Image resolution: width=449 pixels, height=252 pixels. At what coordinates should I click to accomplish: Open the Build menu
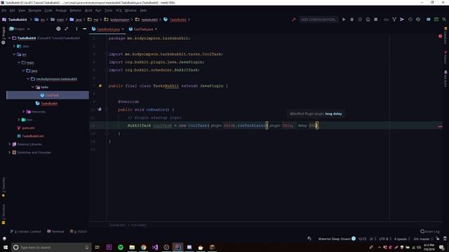[88, 10]
